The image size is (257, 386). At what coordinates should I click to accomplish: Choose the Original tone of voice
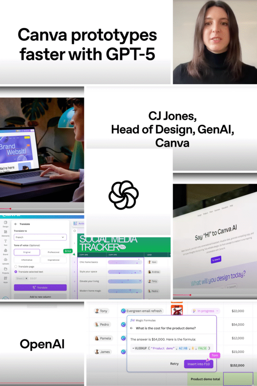(x=27, y=252)
